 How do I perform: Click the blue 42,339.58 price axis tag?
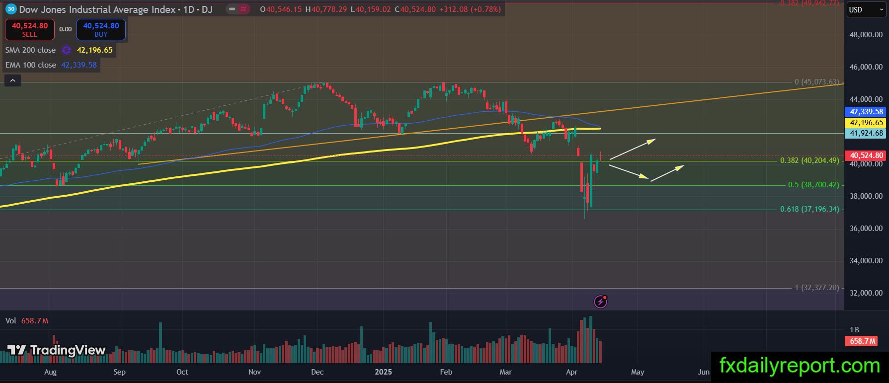tap(866, 112)
